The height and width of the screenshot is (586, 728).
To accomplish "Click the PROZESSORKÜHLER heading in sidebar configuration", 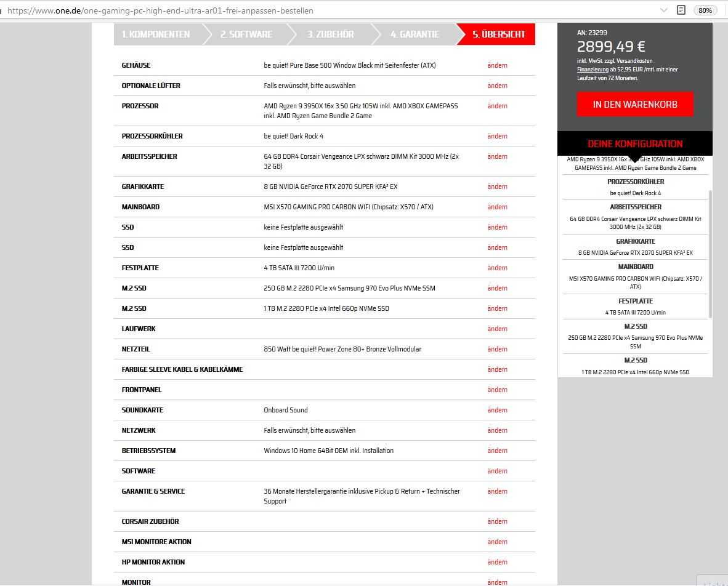I will (635, 182).
